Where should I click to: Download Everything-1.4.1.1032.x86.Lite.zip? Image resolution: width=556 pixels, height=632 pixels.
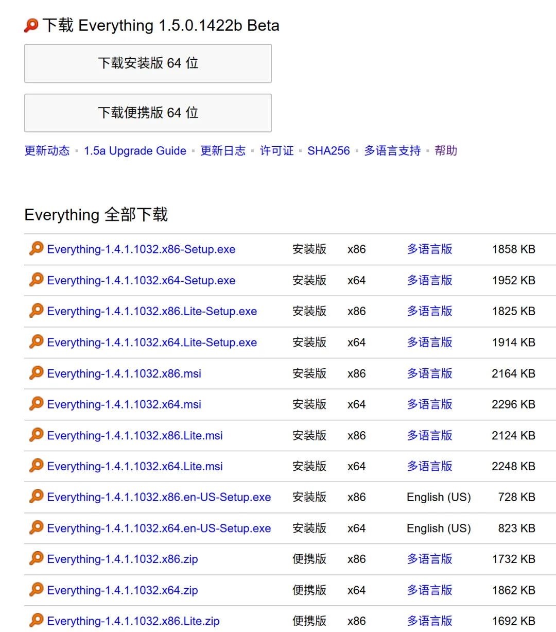(133, 621)
